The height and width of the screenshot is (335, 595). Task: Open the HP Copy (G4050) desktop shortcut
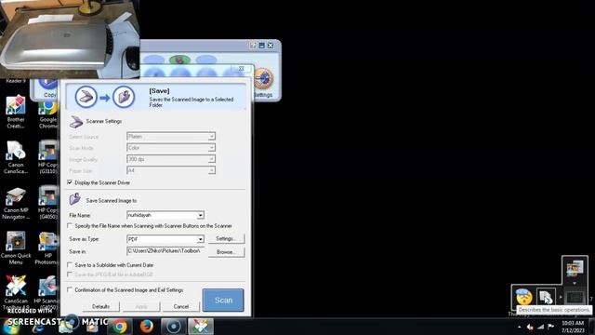(48, 203)
